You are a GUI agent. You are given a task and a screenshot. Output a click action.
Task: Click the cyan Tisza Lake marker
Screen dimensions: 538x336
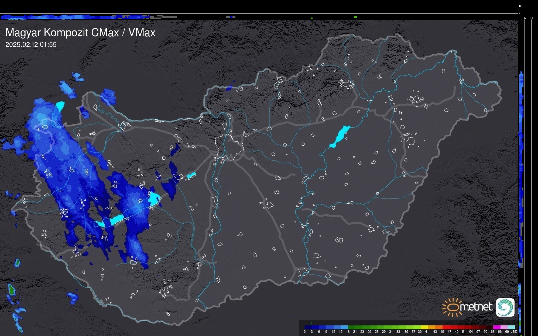click(x=340, y=136)
